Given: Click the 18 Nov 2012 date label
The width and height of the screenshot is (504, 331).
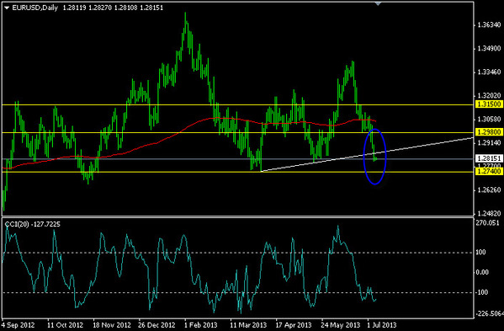Looking at the screenshot, I should tap(112, 325).
